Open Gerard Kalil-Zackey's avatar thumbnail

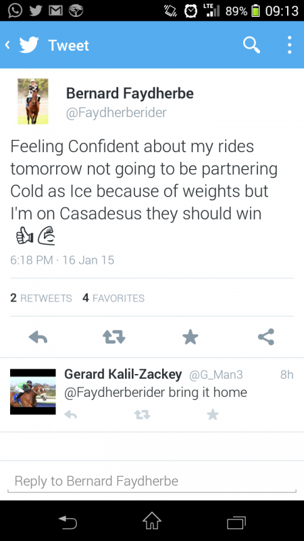(x=32, y=392)
